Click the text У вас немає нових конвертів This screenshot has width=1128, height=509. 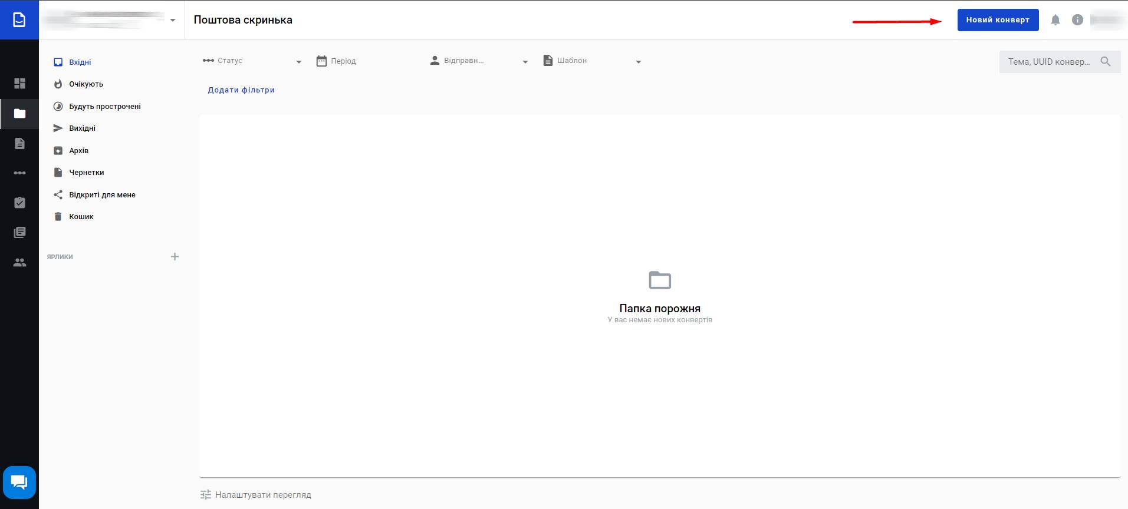coord(660,320)
